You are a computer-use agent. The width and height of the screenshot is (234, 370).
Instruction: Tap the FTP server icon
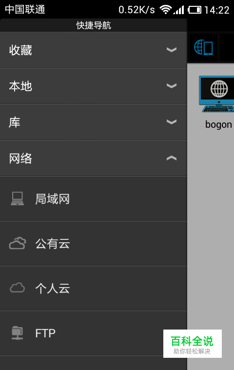tap(18, 333)
